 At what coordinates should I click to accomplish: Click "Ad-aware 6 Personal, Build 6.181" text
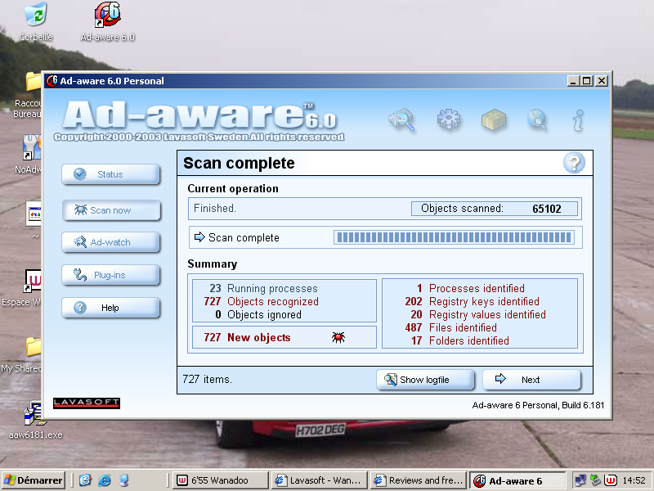538,405
